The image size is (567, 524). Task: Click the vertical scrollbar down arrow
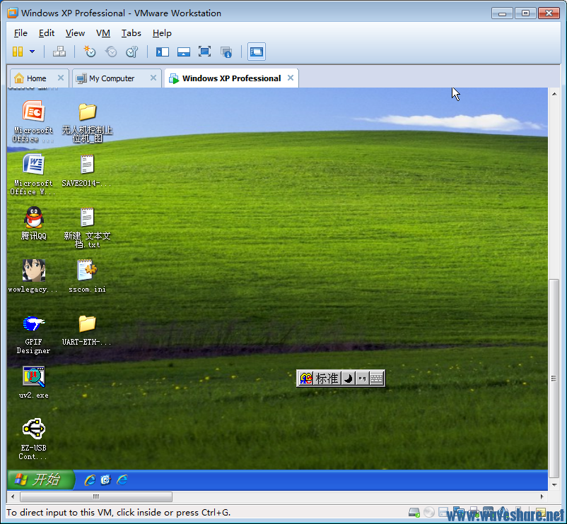[554, 484]
